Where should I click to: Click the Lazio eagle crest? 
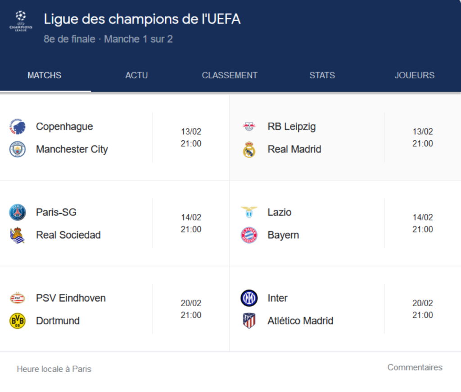(249, 212)
